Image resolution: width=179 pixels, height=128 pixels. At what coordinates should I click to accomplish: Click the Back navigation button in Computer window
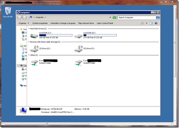[x=20, y=18]
